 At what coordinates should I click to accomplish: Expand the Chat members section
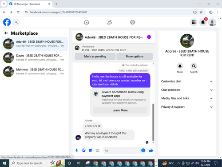(187, 90)
